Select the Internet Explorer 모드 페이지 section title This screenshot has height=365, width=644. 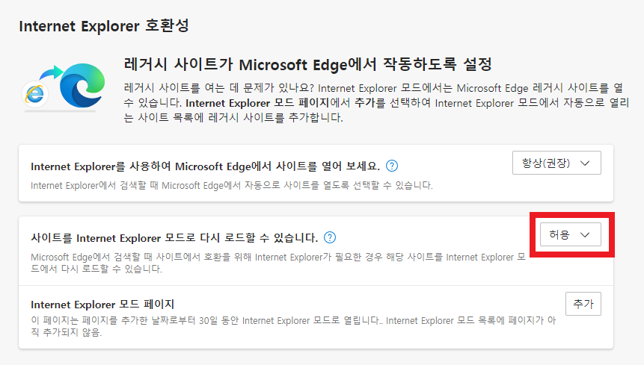coord(102,305)
